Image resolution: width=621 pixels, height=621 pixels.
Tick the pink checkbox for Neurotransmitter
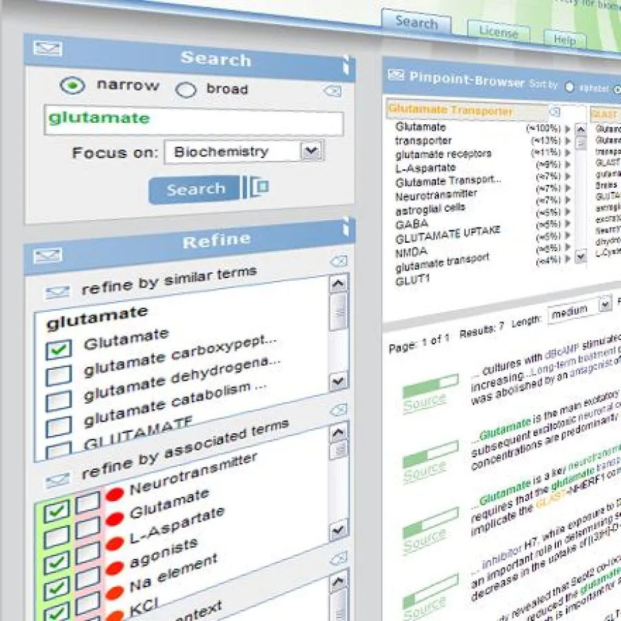click(88, 503)
